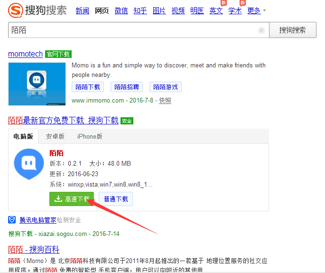
Task: Click the 陌陌招聘 quick link
Action: (x=127, y=87)
